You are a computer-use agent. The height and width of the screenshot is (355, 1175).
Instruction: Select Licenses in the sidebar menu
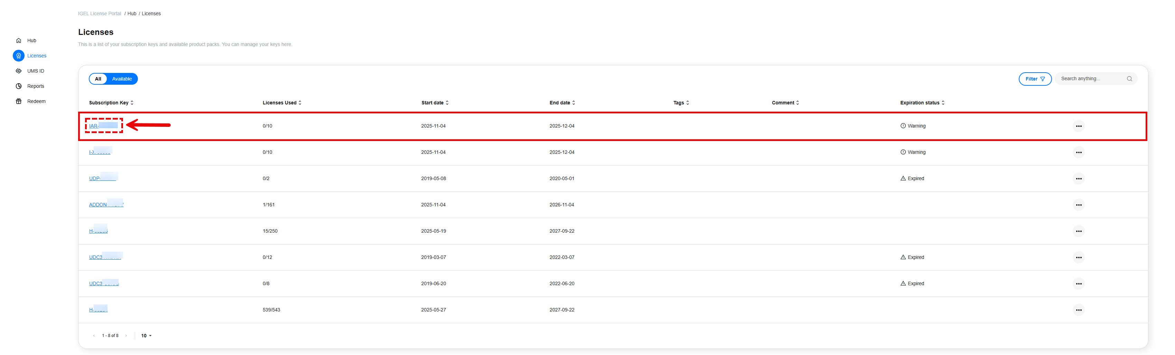pos(37,56)
